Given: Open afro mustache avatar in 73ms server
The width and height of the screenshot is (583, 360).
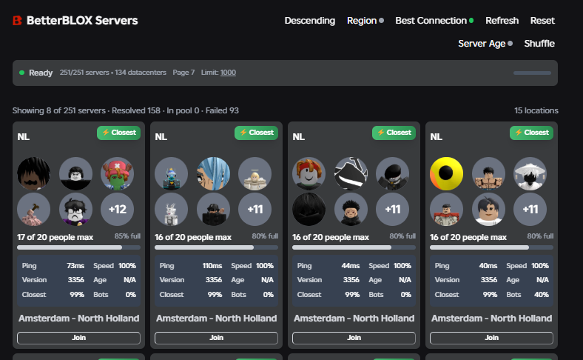Looking at the screenshot, I should tap(34, 173).
